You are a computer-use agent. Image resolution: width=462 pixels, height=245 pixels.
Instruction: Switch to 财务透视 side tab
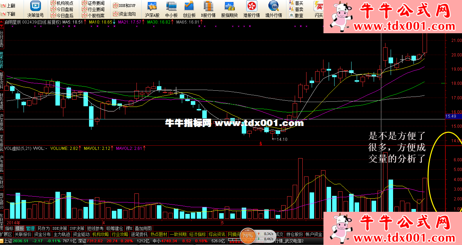tap(2, 102)
